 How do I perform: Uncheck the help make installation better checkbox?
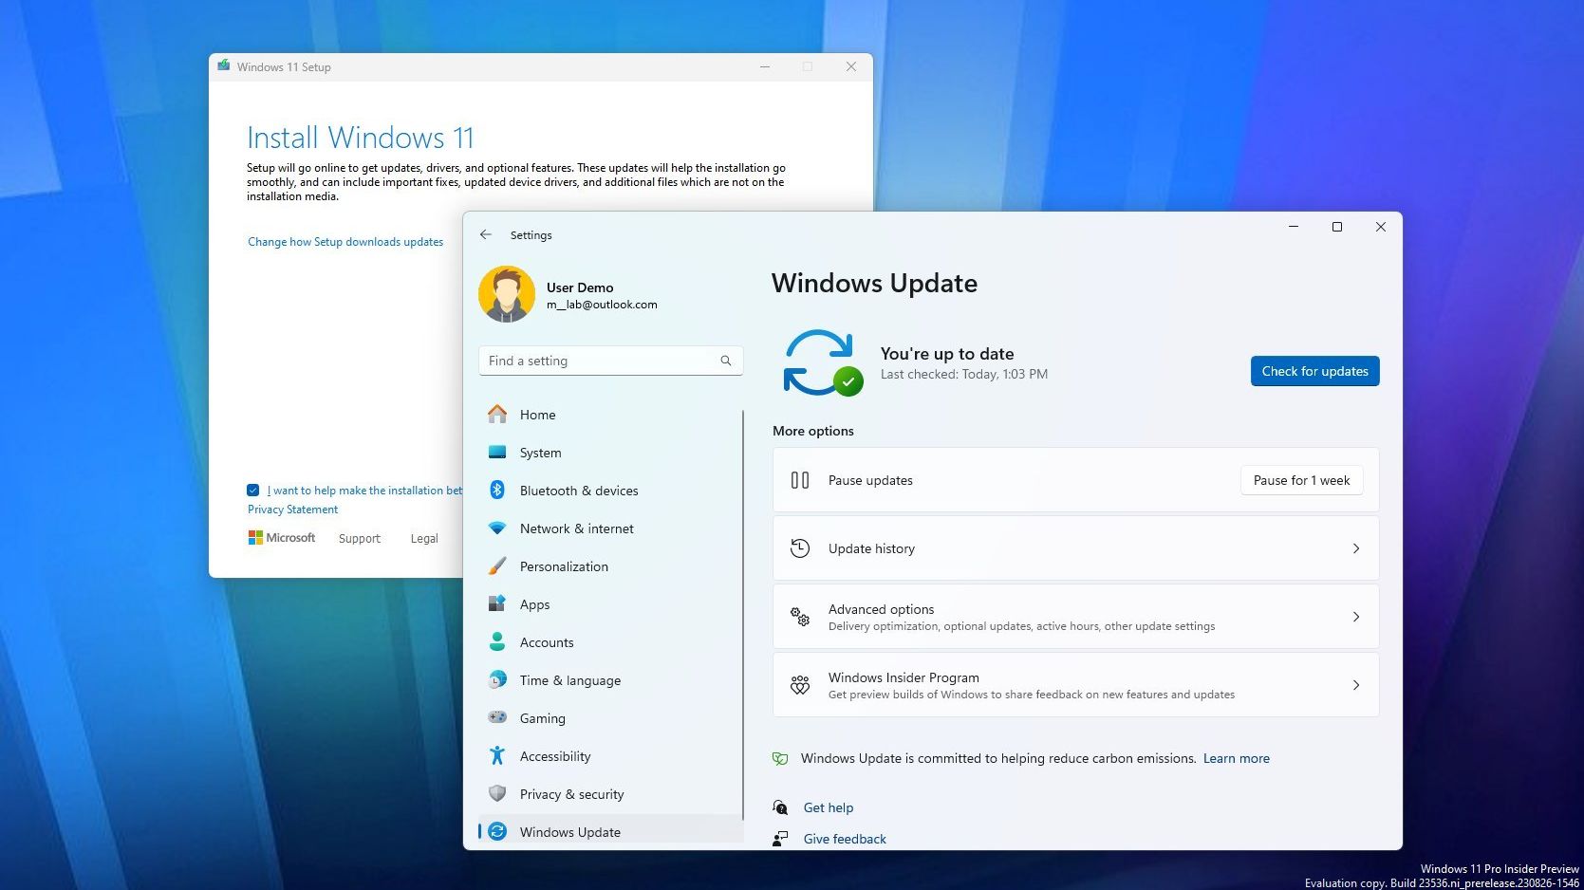point(252,491)
